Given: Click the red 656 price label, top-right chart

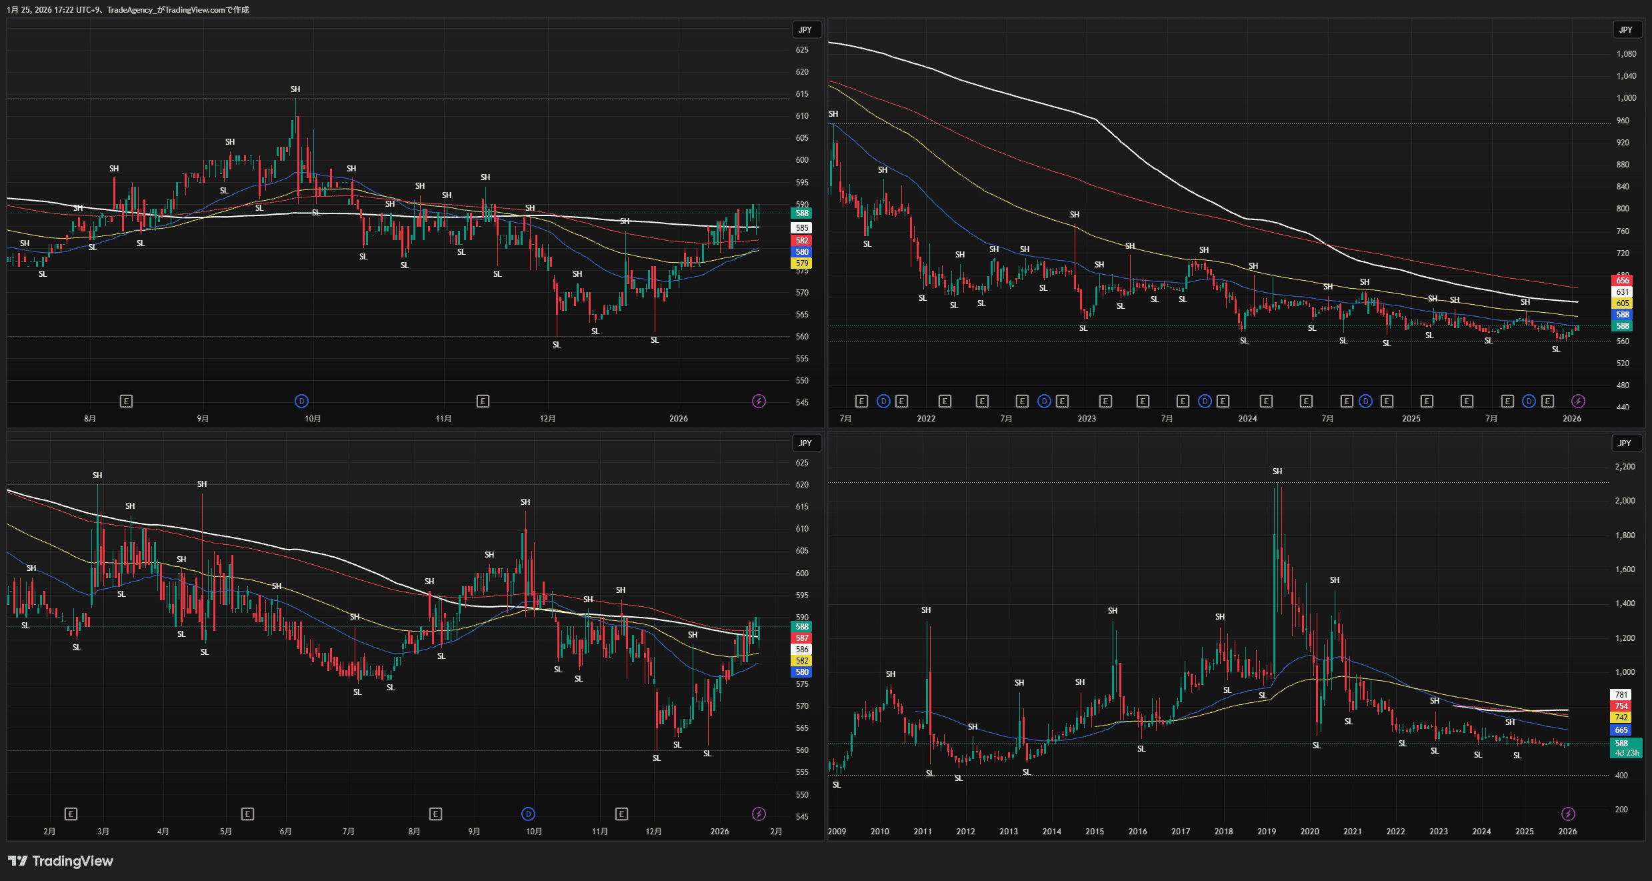Looking at the screenshot, I should click(1622, 281).
